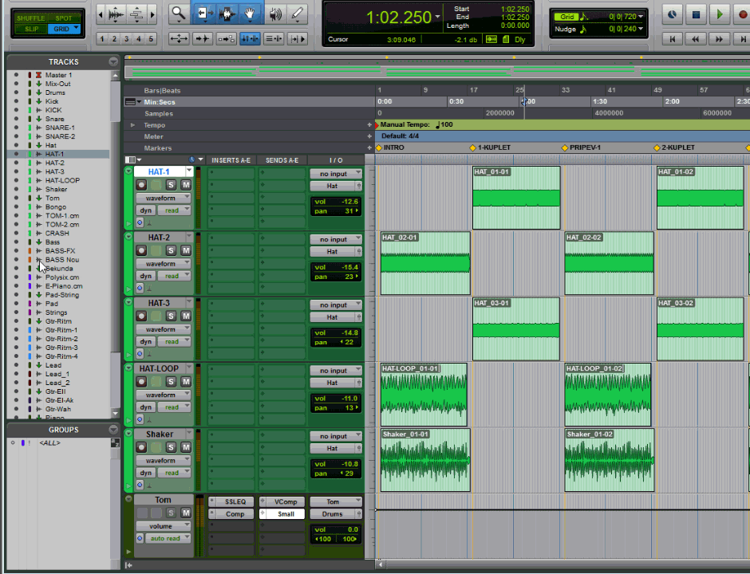Image resolution: width=750 pixels, height=574 pixels.
Task: Select Shuffle edit mode
Action: [30, 18]
